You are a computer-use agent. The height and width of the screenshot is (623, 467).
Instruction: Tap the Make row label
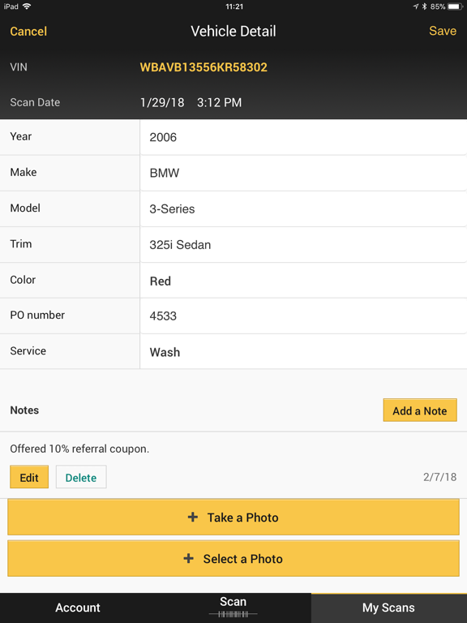click(x=23, y=172)
